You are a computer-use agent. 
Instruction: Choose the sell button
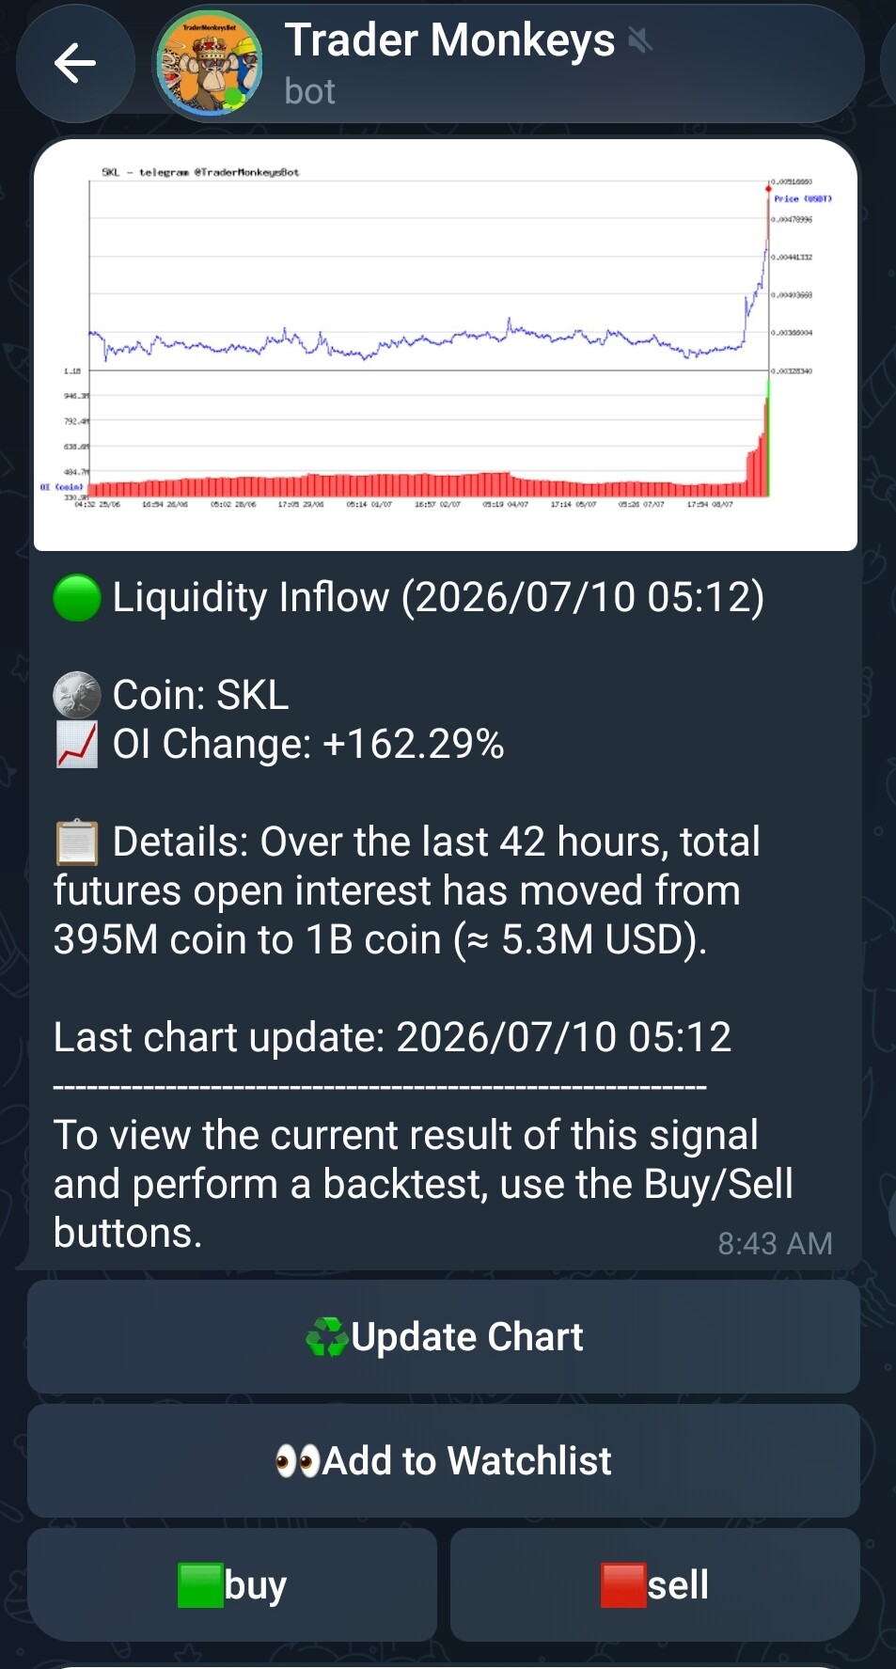(655, 1584)
